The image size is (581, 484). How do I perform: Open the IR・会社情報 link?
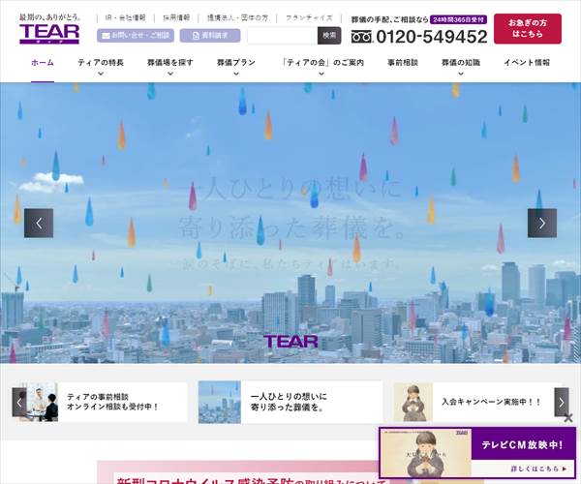coord(125,17)
